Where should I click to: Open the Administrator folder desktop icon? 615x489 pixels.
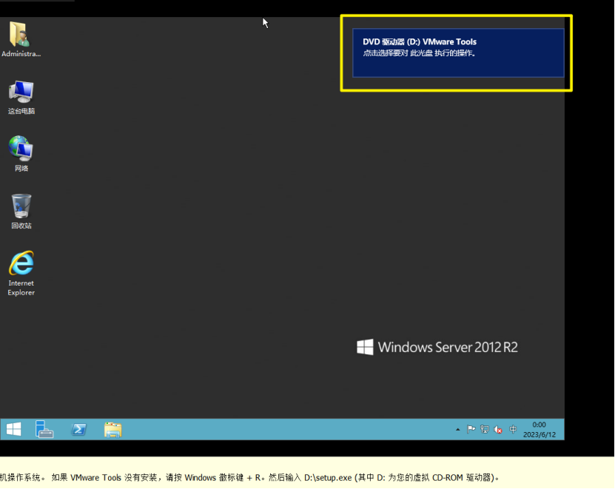pos(21,39)
